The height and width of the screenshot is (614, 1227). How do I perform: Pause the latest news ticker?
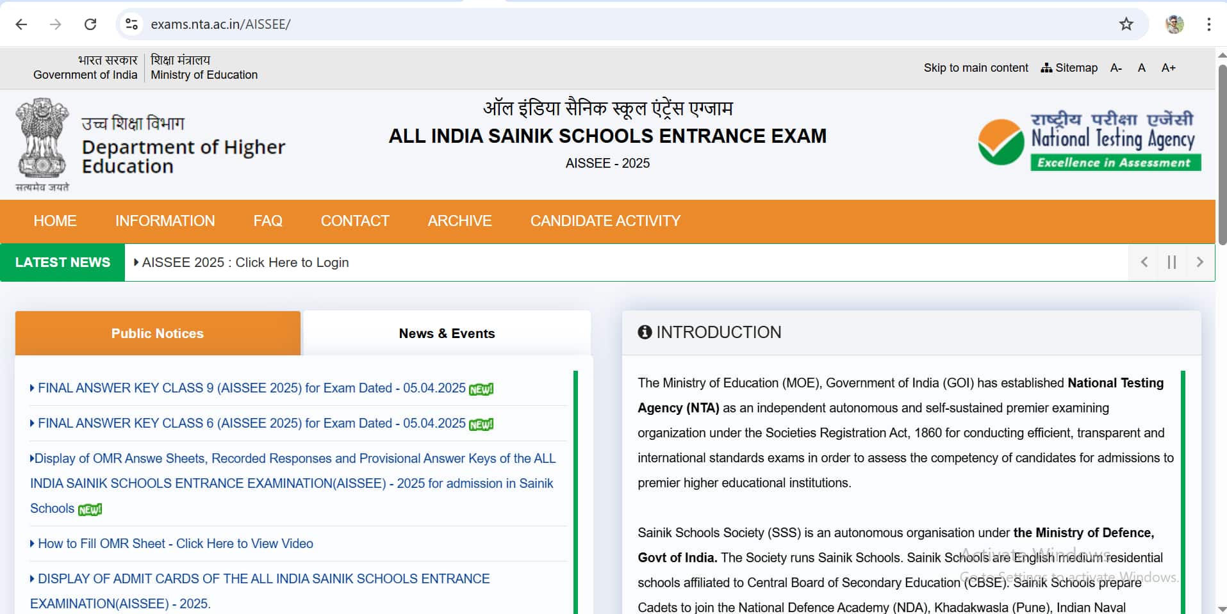(1171, 262)
